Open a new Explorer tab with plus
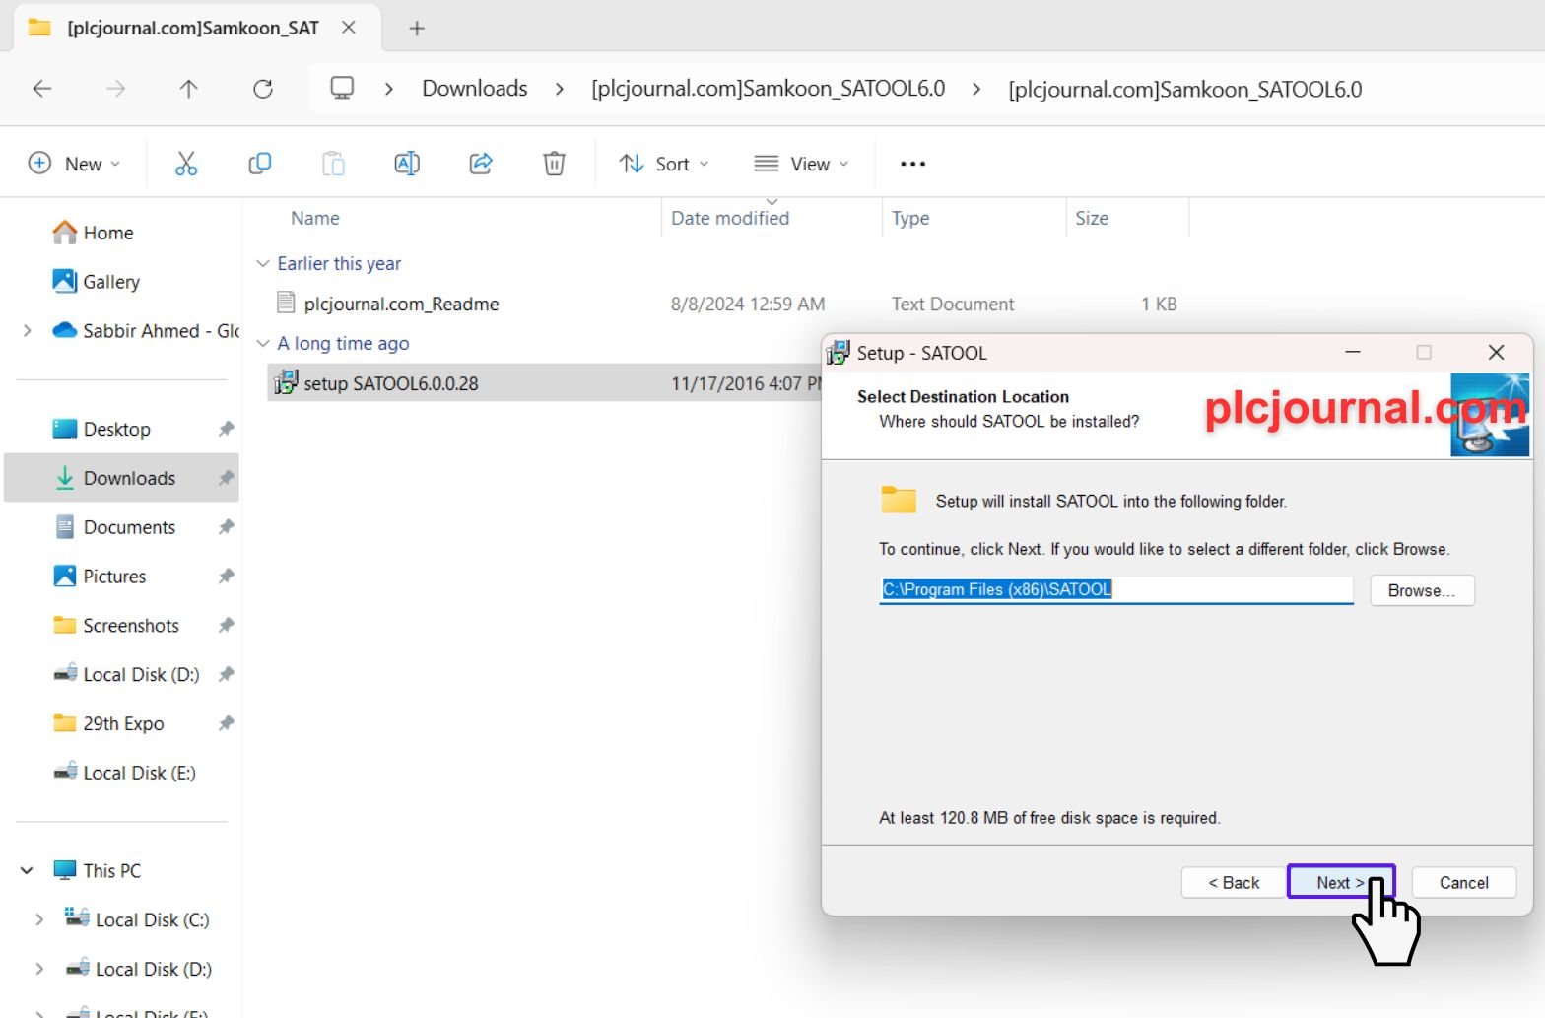The image size is (1545, 1018). (x=417, y=29)
